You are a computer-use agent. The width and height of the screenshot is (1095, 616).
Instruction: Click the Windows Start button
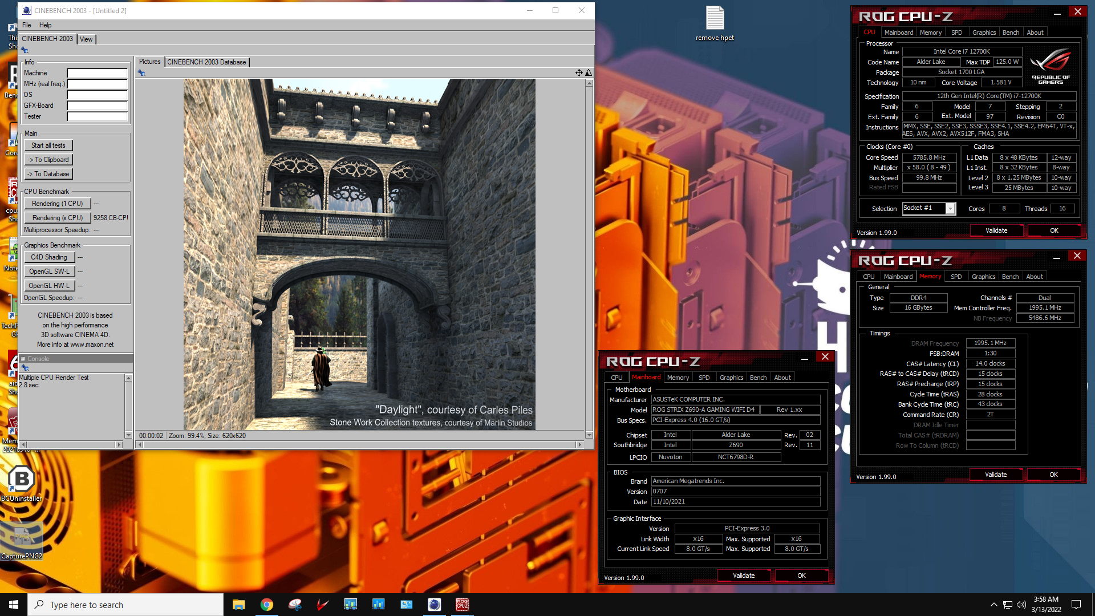pyautogui.click(x=14, y=605)
